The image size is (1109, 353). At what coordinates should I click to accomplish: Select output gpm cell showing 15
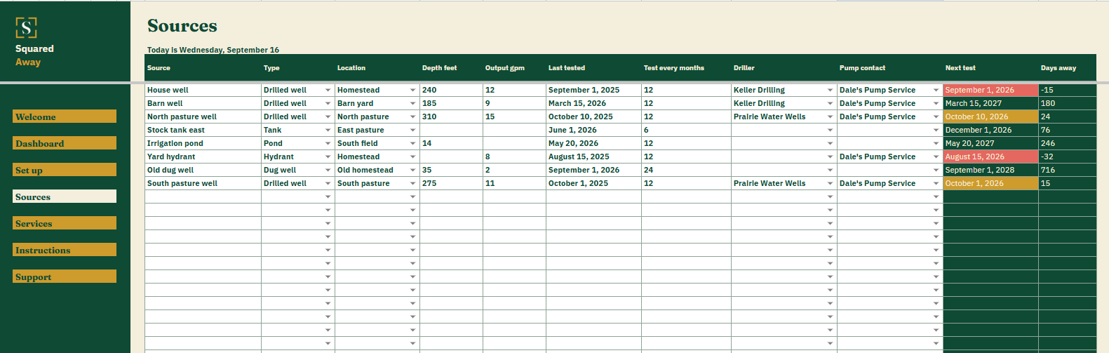[514, 116]
